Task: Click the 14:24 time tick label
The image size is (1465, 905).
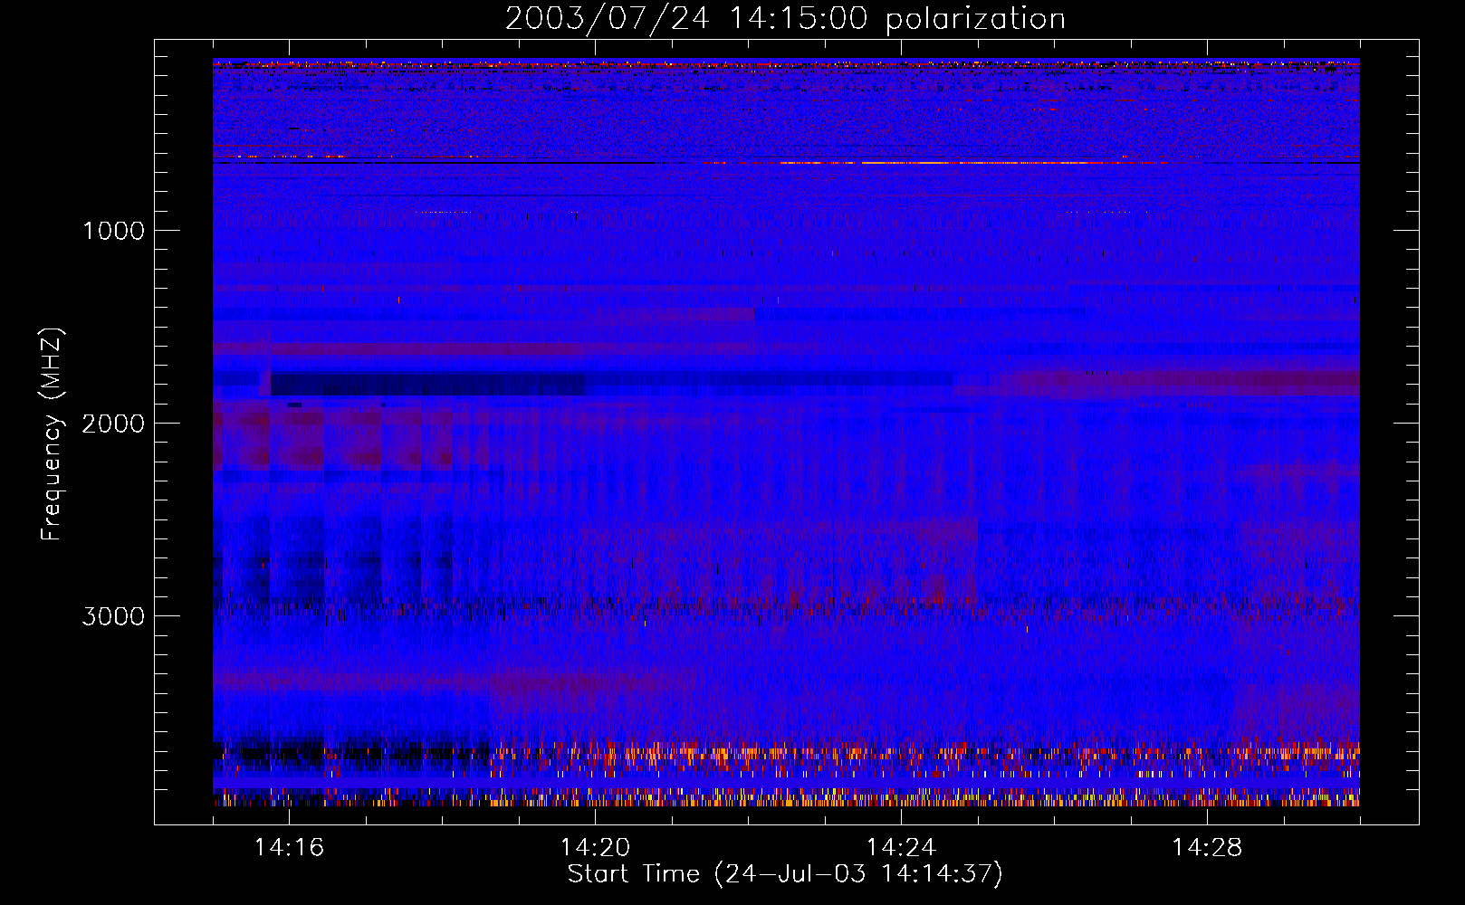Action: (901, 848)
